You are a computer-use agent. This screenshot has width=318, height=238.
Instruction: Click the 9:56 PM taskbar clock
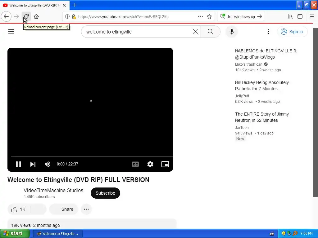pos(307,234)
